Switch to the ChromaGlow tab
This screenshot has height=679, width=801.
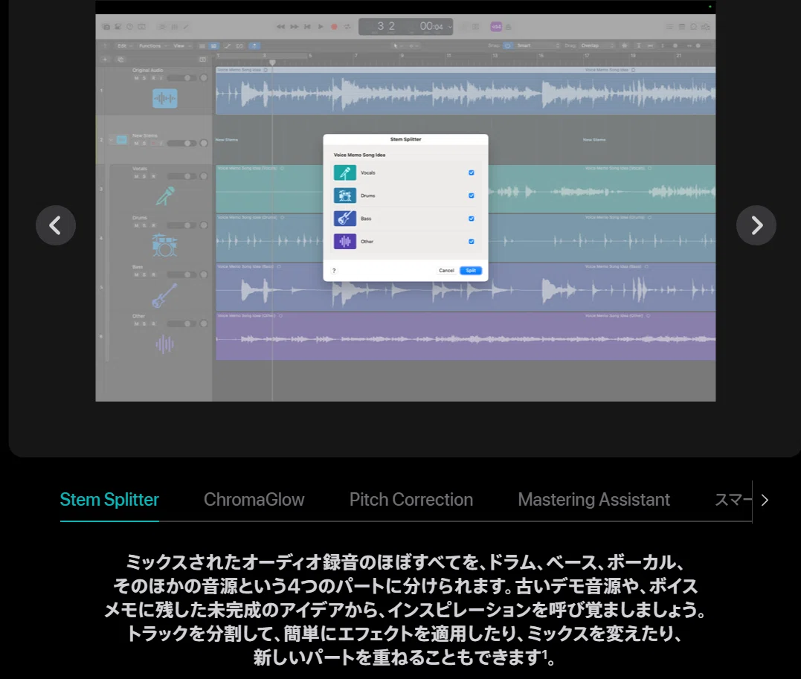(254, 500)
